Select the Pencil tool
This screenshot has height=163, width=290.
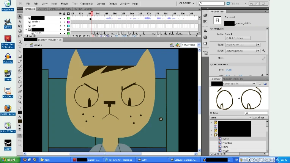pos(20,61)
